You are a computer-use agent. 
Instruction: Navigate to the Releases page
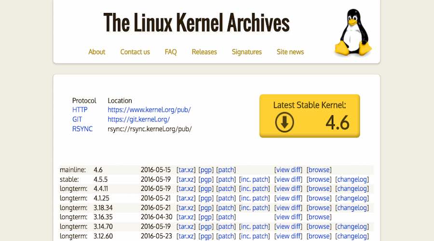coord(204,52)
